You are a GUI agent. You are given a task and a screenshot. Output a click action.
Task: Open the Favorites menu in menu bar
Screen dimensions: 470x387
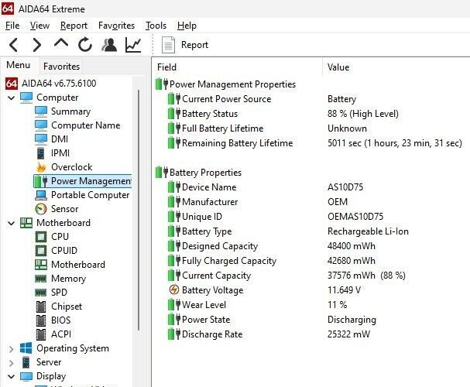116,26
